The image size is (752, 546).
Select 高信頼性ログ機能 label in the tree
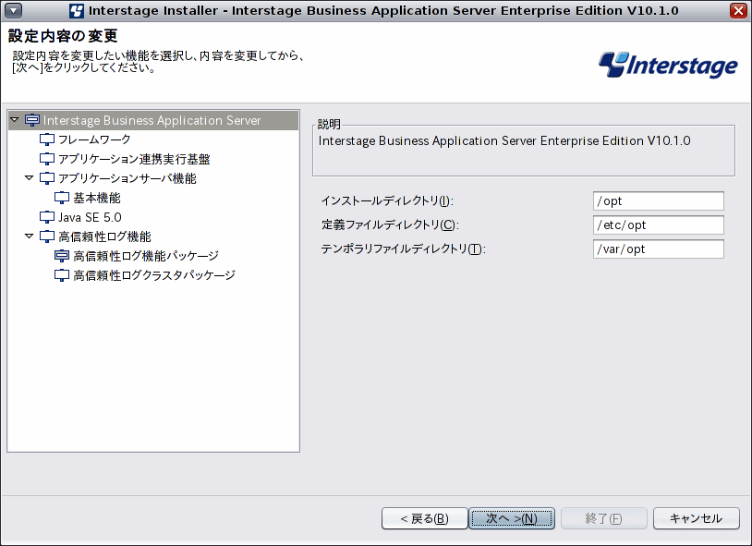tap(104, 237)
